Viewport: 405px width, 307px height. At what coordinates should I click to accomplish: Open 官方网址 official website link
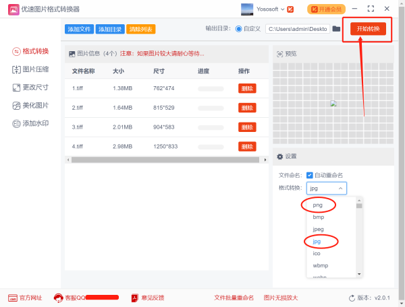coord(26,298)
